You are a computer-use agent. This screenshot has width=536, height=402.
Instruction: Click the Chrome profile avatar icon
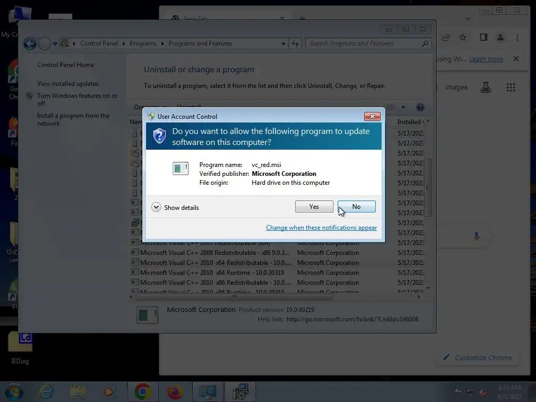click(500, 37)
